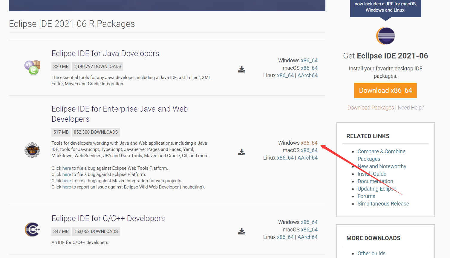This screenshot has height=258, width=450.
Task: Click the Java EE IDE package icon
Action: point(32,150)
